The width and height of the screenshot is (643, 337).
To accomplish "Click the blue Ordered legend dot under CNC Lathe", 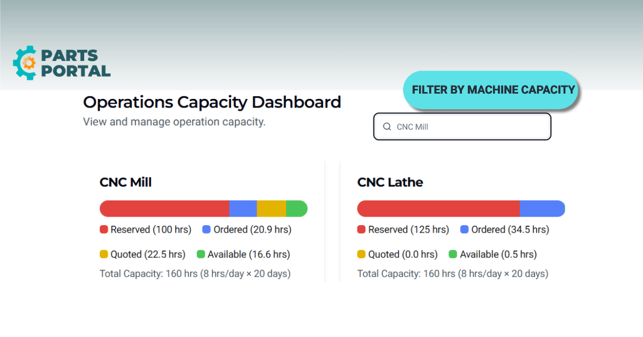I will pyautogui.click(x=465, y=229).
